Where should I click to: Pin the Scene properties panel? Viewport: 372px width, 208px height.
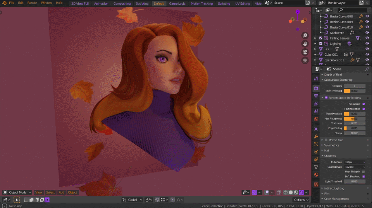pos(367,69)
